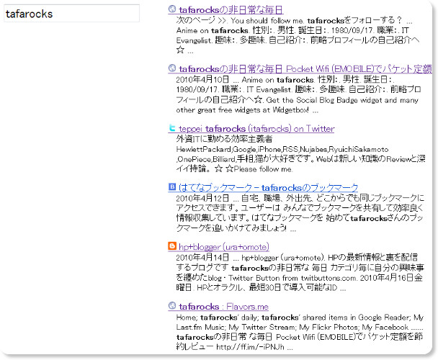Click snippet text starting '次のページ >>'
This screenshot has width=438, height=360.
(x=294, y=20)
